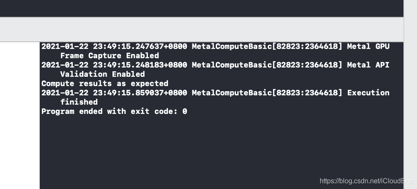Click the gray strip right of the console

click(410, 94)
